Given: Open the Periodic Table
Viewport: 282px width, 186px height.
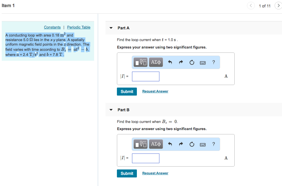Looking at the screenshot, I should point(78,27).
